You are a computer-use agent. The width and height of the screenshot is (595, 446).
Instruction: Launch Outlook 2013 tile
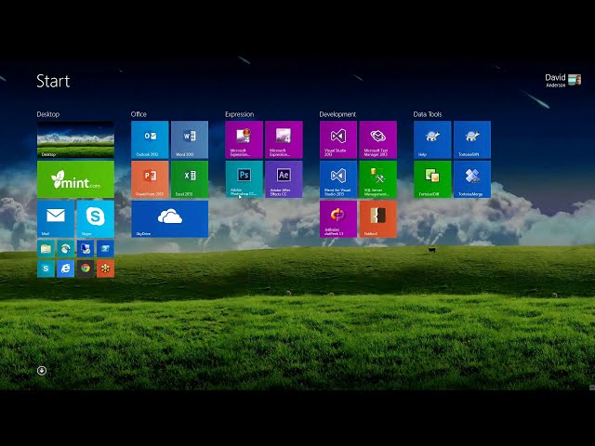point(150,139)
